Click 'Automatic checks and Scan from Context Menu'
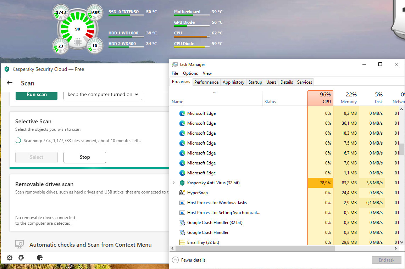 (90, 245)
